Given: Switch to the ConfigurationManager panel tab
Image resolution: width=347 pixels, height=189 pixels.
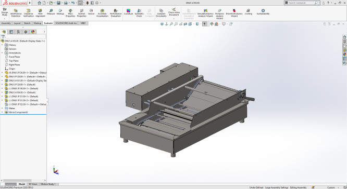Looking at the screenshot, I should point(18,32).
